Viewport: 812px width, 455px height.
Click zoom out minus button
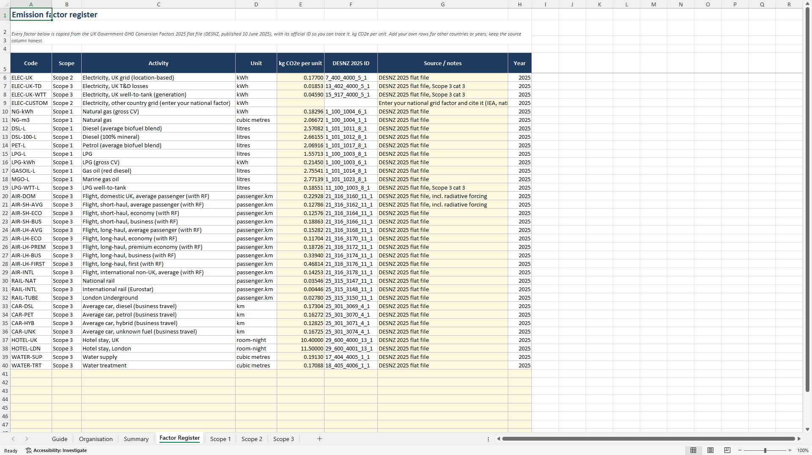tap(740, 450)
